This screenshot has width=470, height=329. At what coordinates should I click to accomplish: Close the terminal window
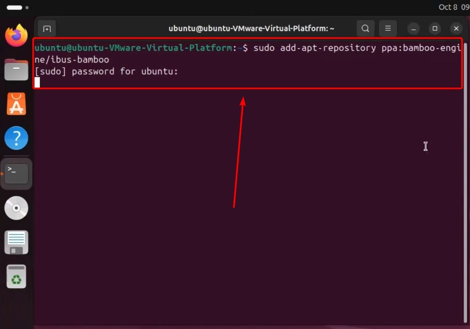tap(456, 29)
